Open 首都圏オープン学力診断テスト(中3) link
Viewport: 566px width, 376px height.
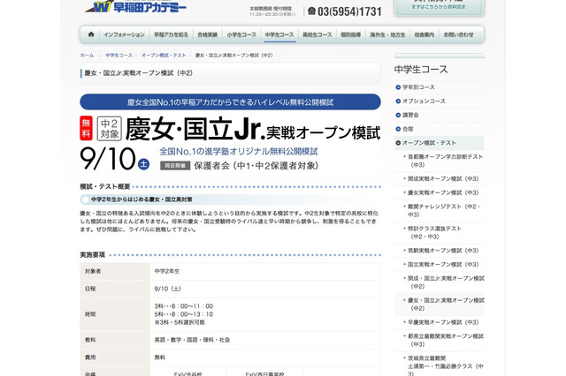pos(445,161)
